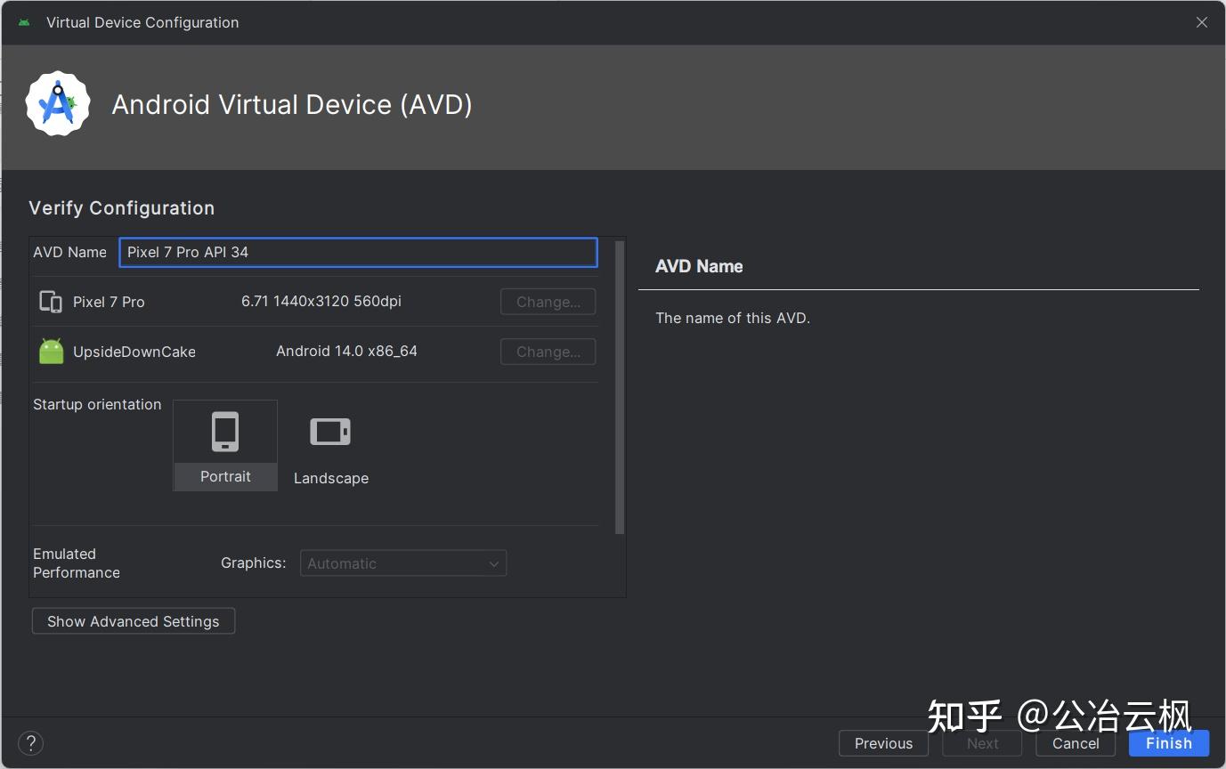Cancel the virtual device configuration
The image size is (1226, 769).
[1076, 743]
